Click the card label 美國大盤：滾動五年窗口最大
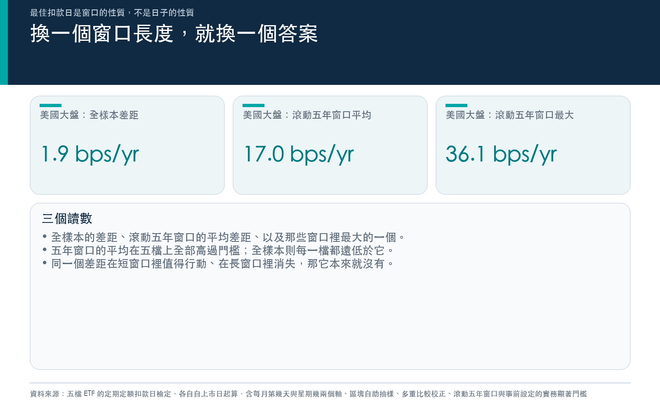 (510, 115)
